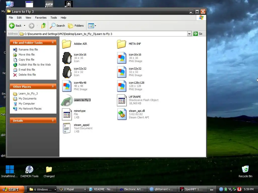The height and width of the screenshot is (193, 258).
Task: Go up one folder level icon
Action: coord(44,26)
